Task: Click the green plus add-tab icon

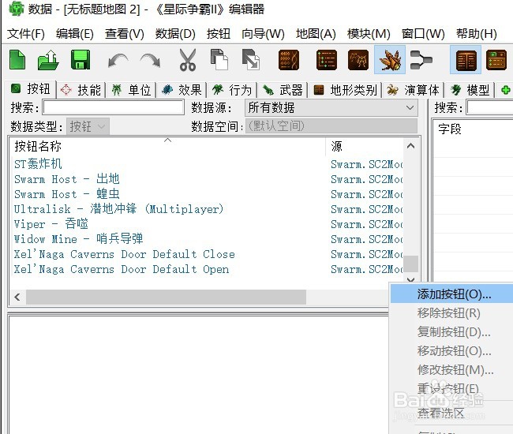Action: coord(505,90)
